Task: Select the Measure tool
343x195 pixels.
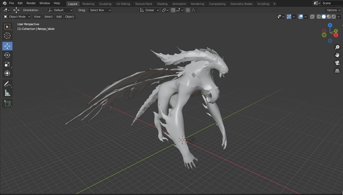Action: tap(7, 93)
